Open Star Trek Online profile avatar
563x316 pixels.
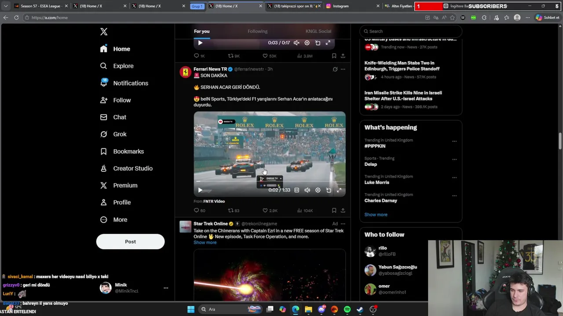coord(185,226)
